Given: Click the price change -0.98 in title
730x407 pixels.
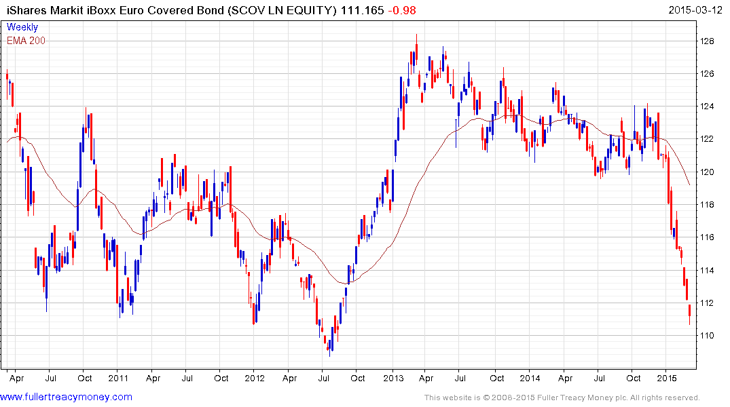Looking at the screenshot, I should coord(402,9).
